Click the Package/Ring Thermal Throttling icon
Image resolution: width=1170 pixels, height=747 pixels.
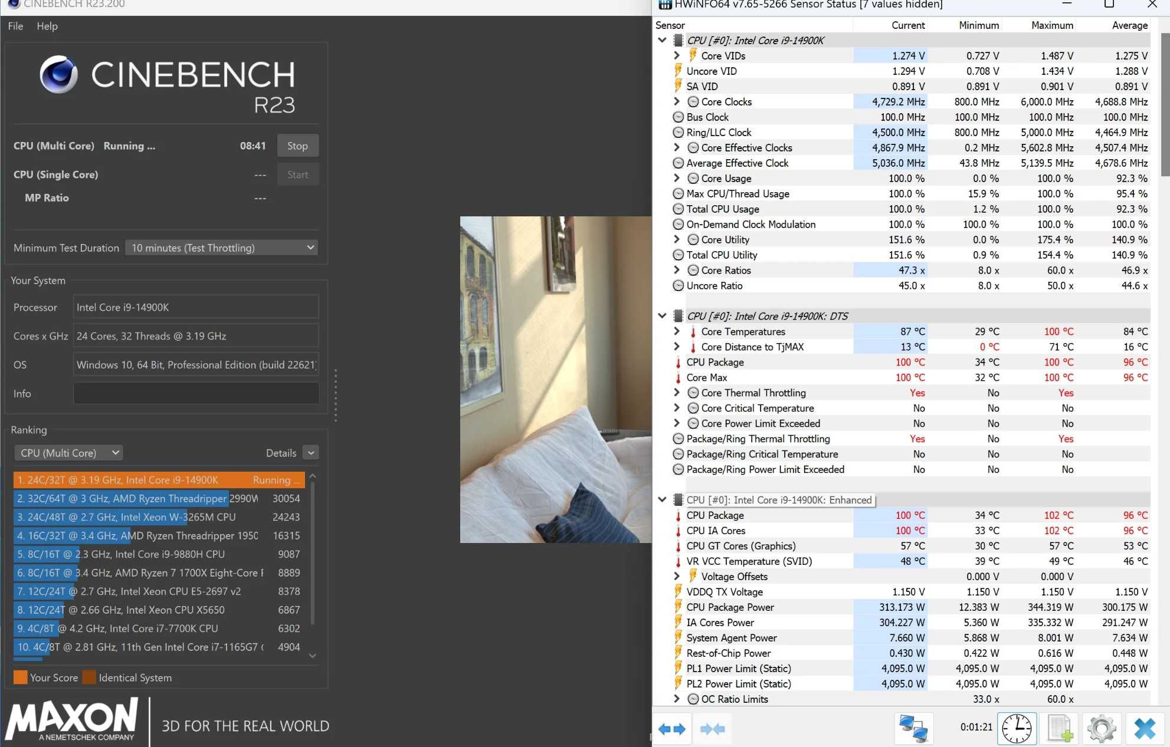679,439
